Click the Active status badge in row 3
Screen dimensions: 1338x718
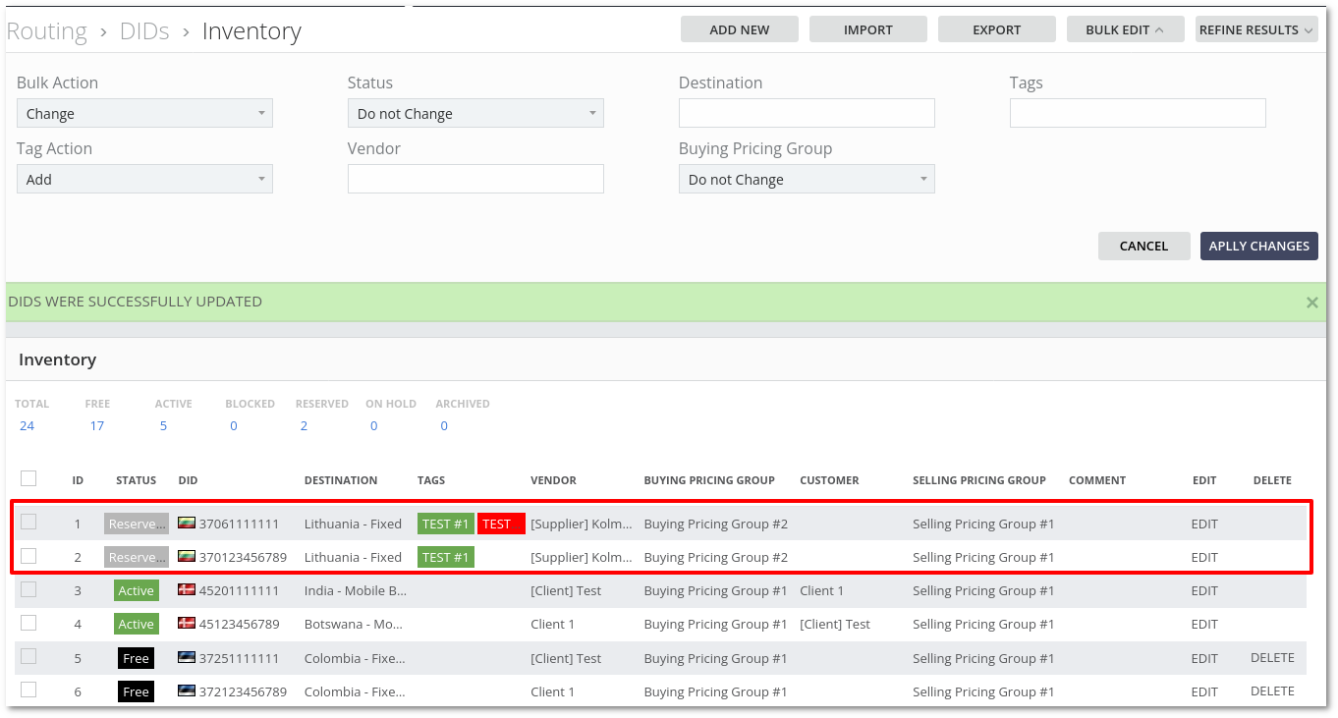(136, 590)
